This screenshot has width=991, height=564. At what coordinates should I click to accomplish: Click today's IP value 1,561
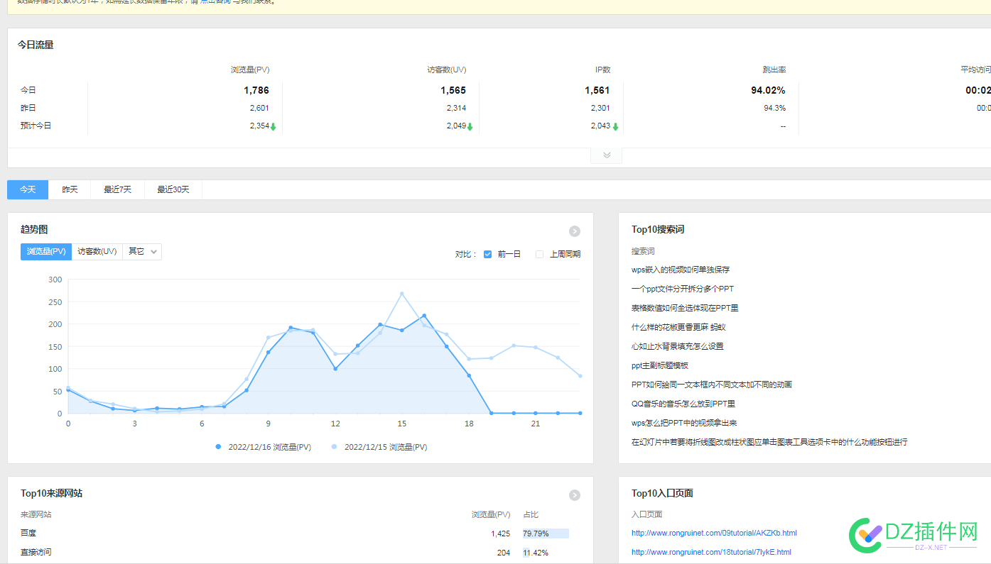click(x=597, y=90)
